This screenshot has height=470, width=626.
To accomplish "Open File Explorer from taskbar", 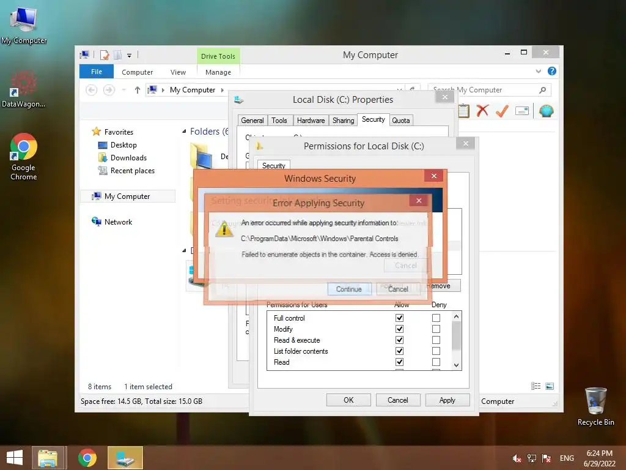I will point(48,458).
